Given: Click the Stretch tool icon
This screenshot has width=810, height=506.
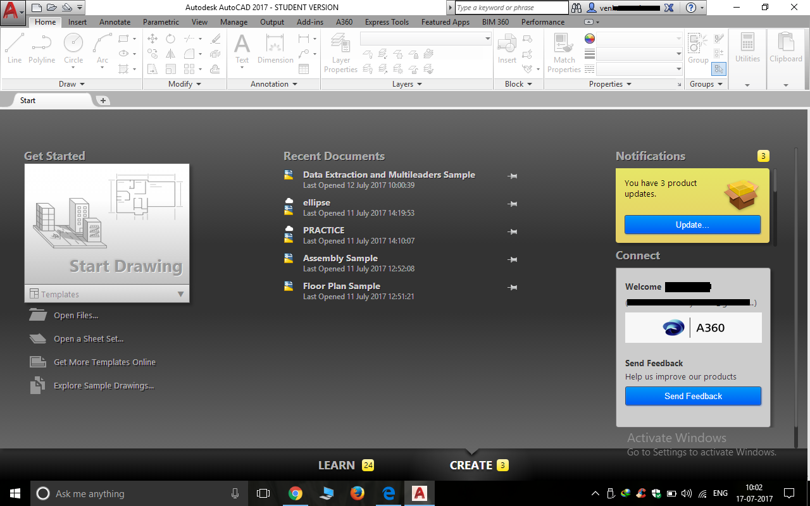Looking at the screenshot, I should 153,69.
